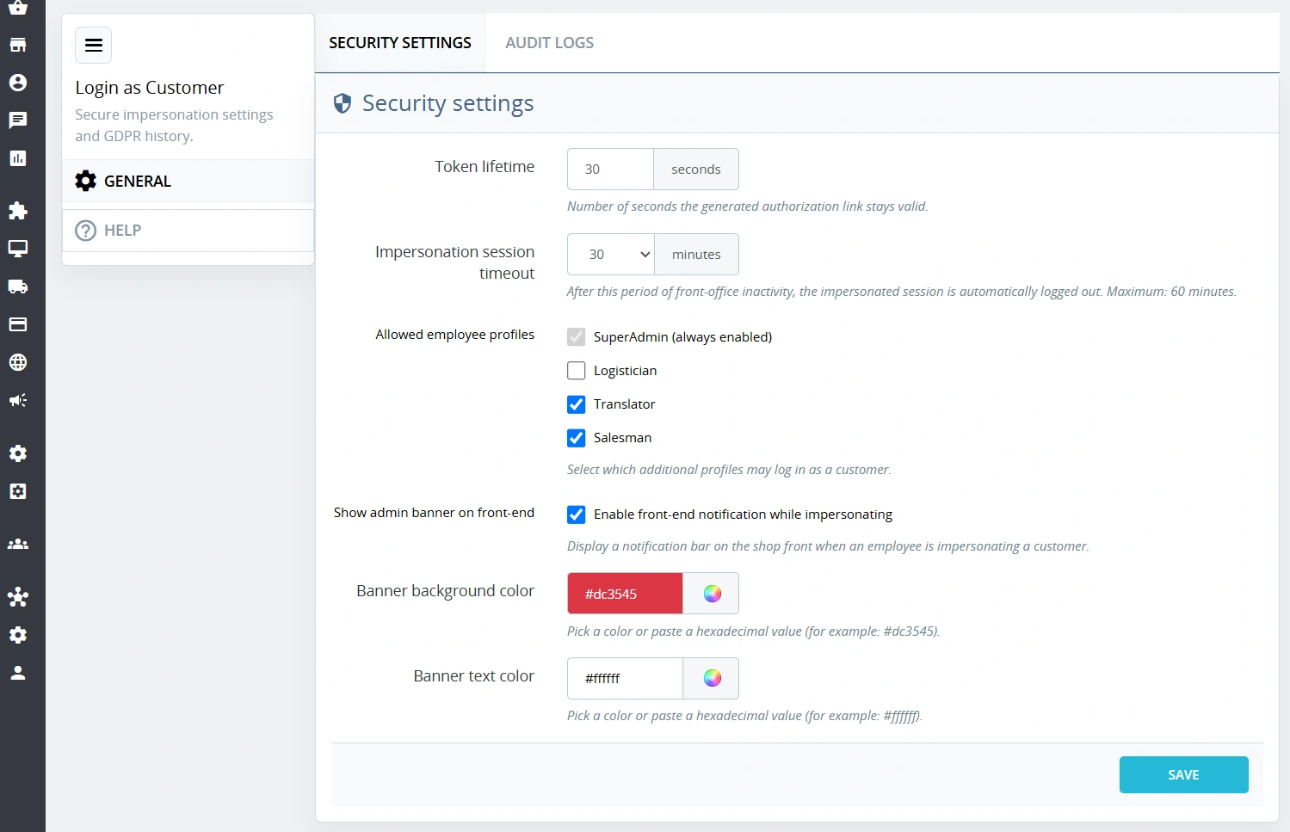Open the customers round avatar sidebar icon
This screenshot has height=832, width=1290.
pyautogui.click(x=18, y=83)
